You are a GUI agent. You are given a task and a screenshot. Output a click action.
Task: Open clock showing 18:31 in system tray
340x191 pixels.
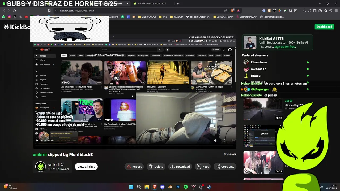coord(331,187)
